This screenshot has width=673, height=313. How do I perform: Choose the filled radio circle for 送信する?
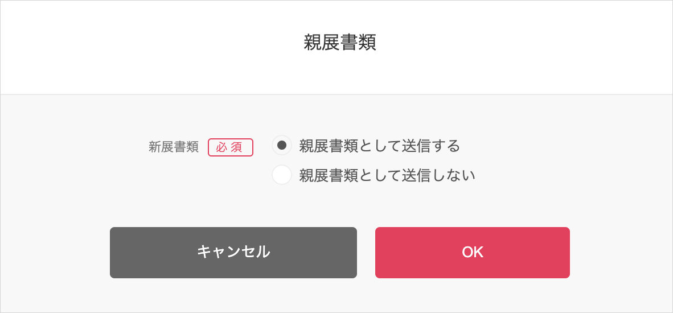[x=282, y=145]
